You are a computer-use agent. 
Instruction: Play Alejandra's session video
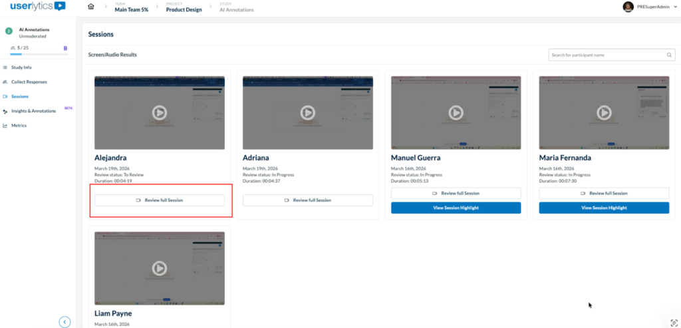click(159, 112)
